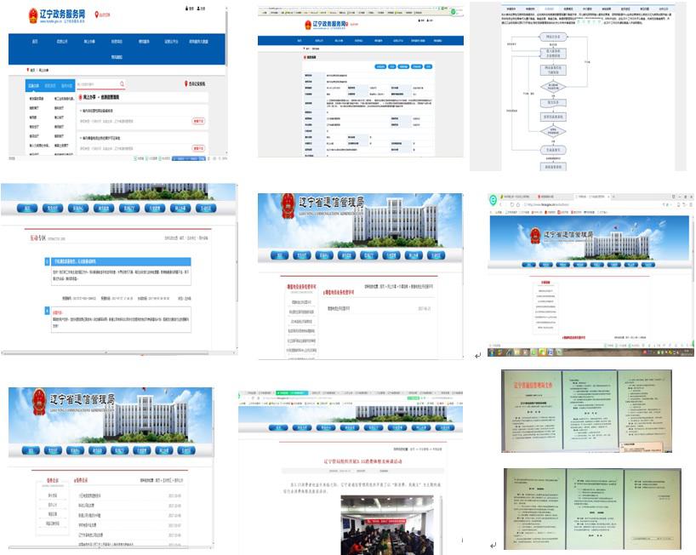Click the 辽宁政务服务网 emblem logo in top-left page
Image resolution: width=696 pixels, height=555 pixels.
click(34, 16)
